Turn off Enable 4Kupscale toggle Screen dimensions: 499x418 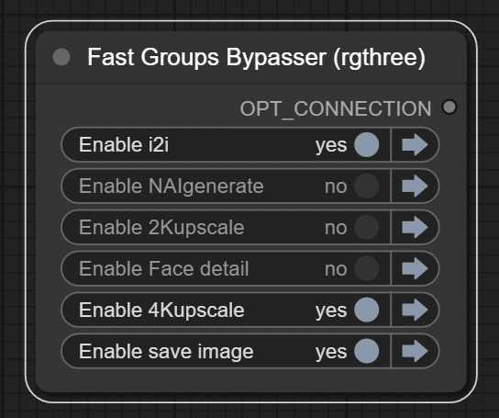click(x=366, y=310)
